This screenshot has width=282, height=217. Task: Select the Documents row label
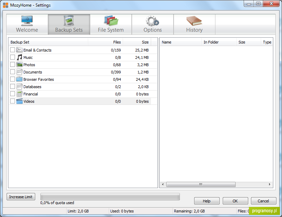tap(33, 72)
